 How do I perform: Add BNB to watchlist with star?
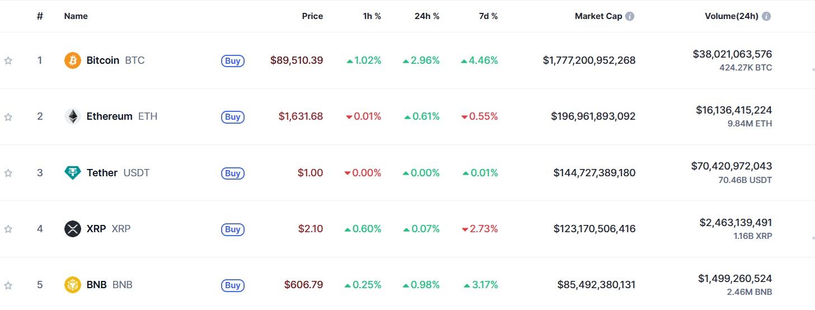[x=8, y=285]
